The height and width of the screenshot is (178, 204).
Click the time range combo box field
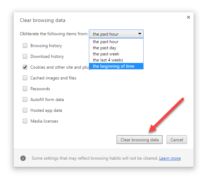click(116, 34)
